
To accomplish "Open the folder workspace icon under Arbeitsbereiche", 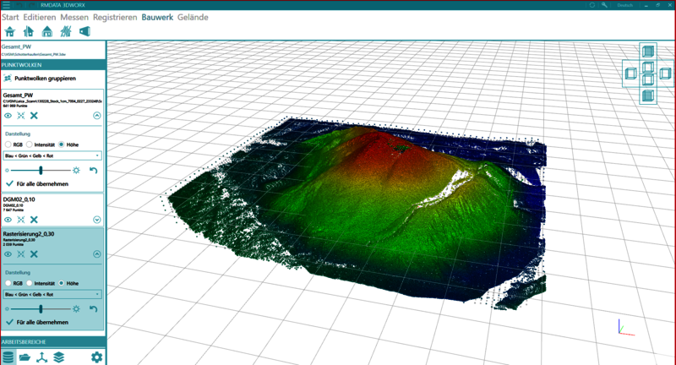I will tap(25, 357).
